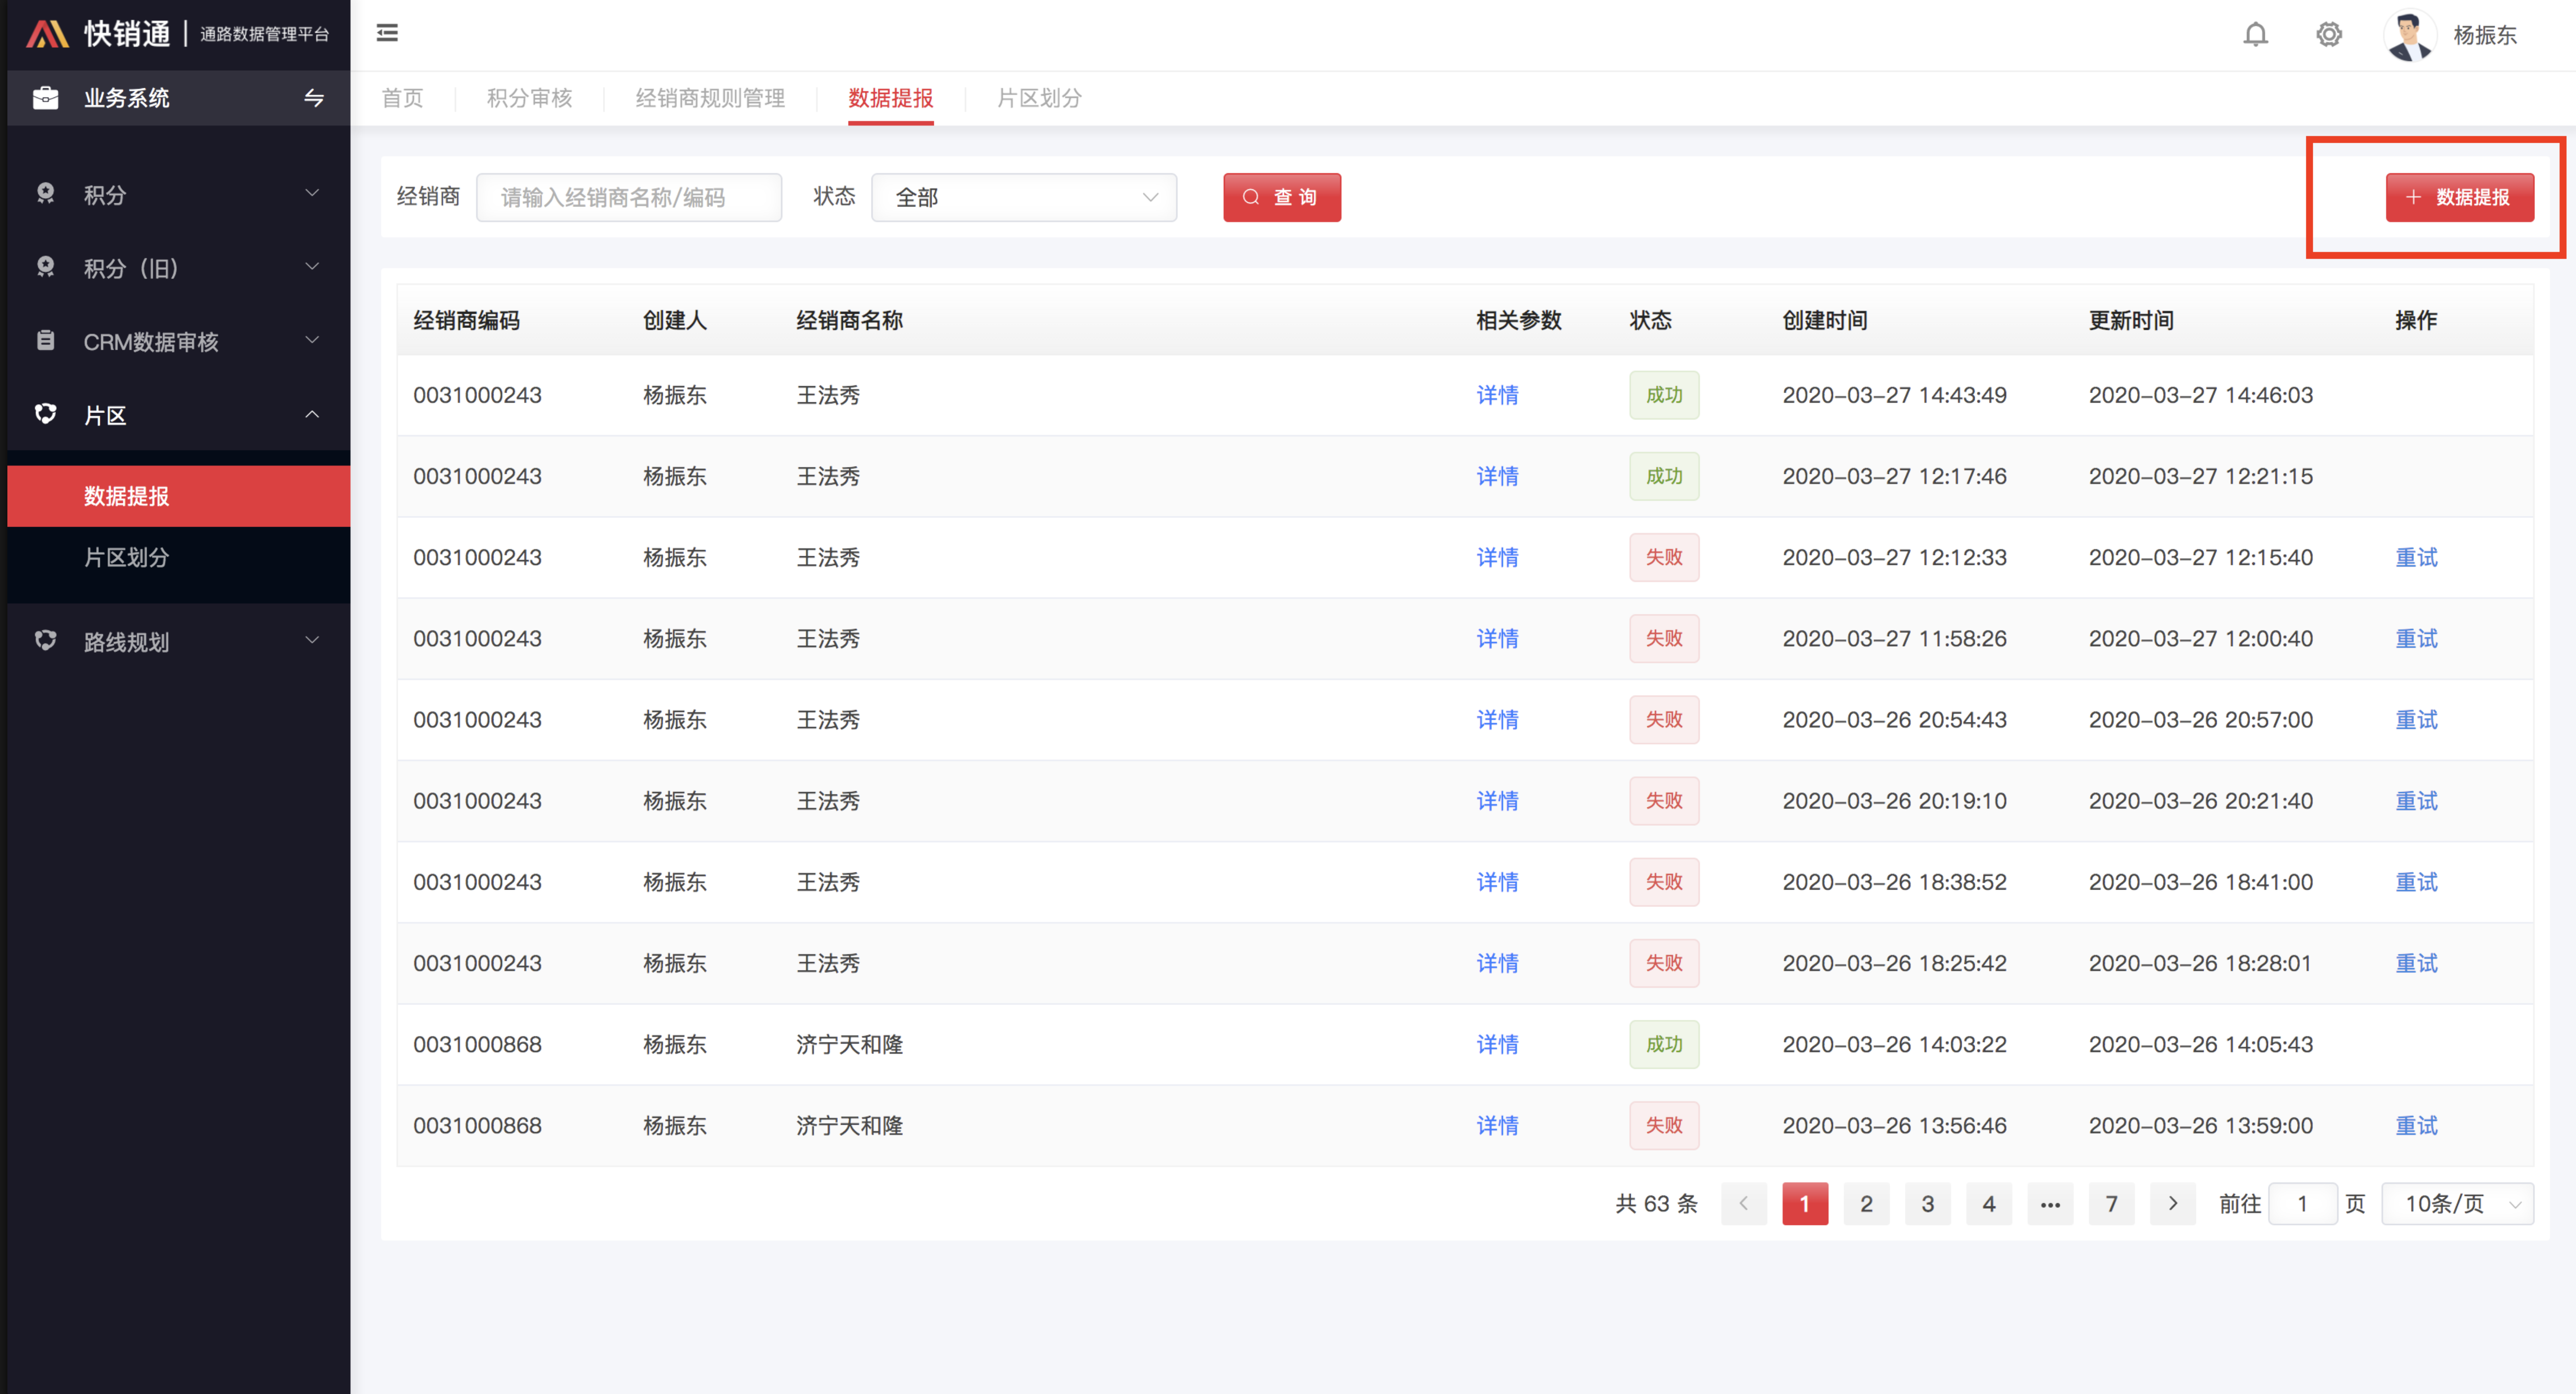
Task: Click the 前往 page number input
Action: [2302, 1204]
